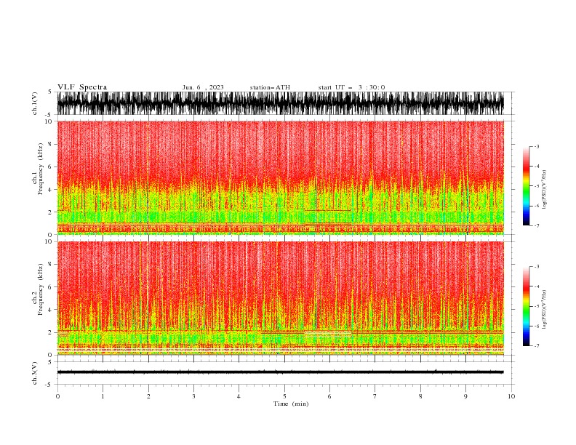Click the ch.1 voltage waveform plot
The width and height of the screenshot is (576, 445).
pyautogui.click(x=280, y=103)
